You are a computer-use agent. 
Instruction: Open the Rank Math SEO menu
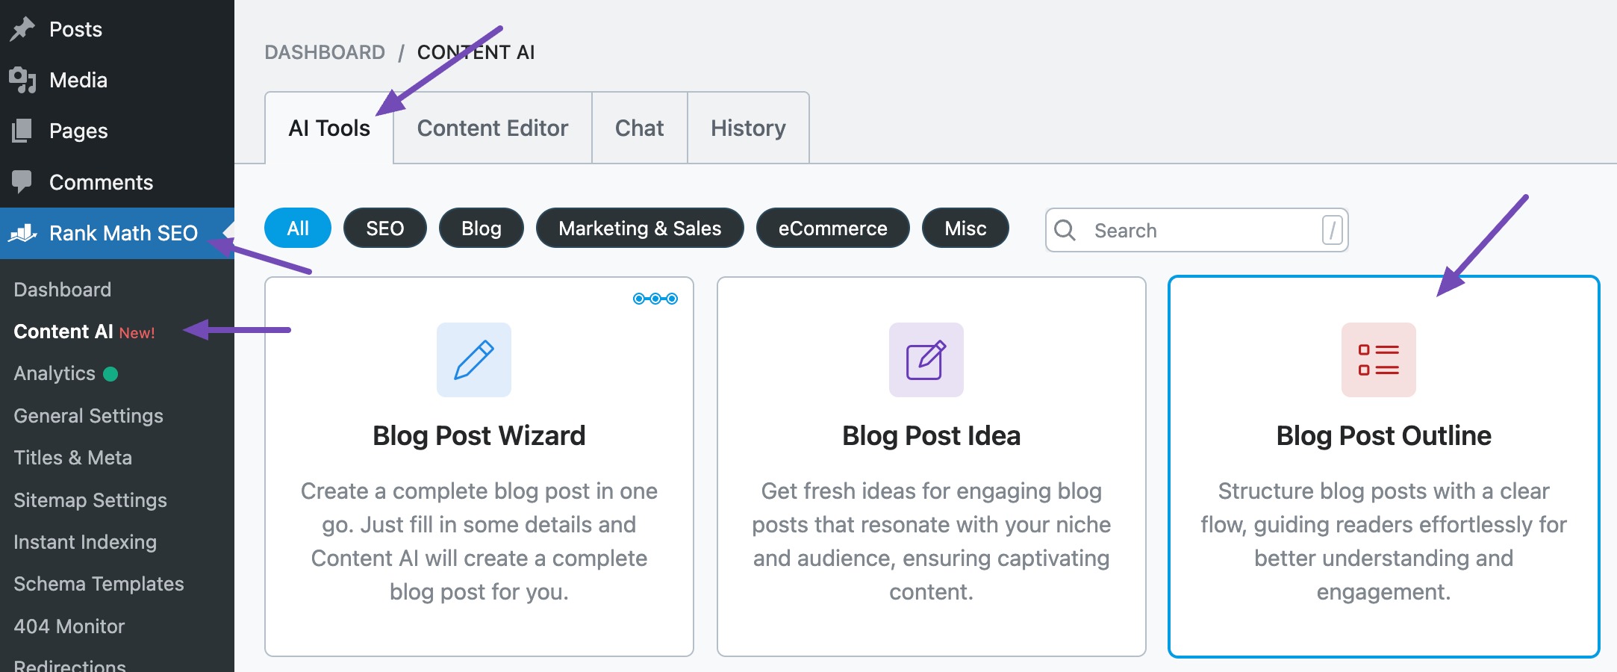pos(117,233)
